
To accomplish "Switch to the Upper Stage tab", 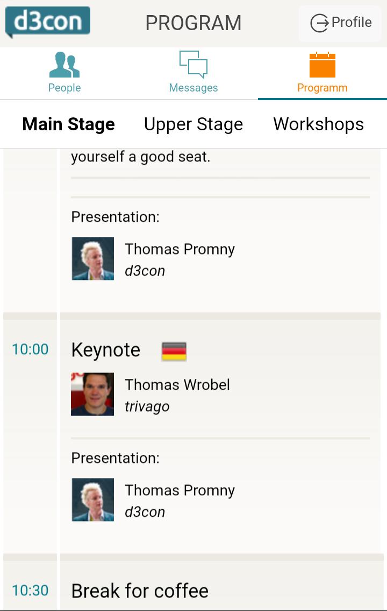I will pos(193,124).
